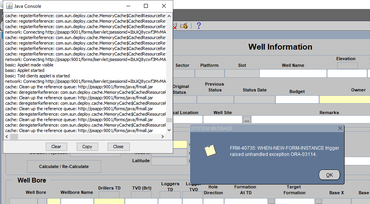Click the Platform field
The image size is (370, 204).
[210, 73]
